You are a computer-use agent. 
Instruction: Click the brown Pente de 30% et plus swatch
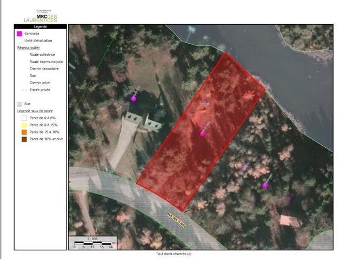(x=24, y=139)
